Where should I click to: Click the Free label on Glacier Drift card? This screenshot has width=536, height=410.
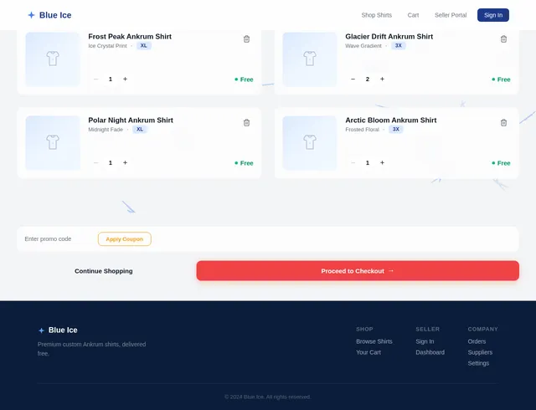501,79
